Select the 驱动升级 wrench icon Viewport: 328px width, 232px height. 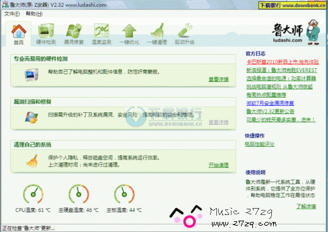click(185, 31)
